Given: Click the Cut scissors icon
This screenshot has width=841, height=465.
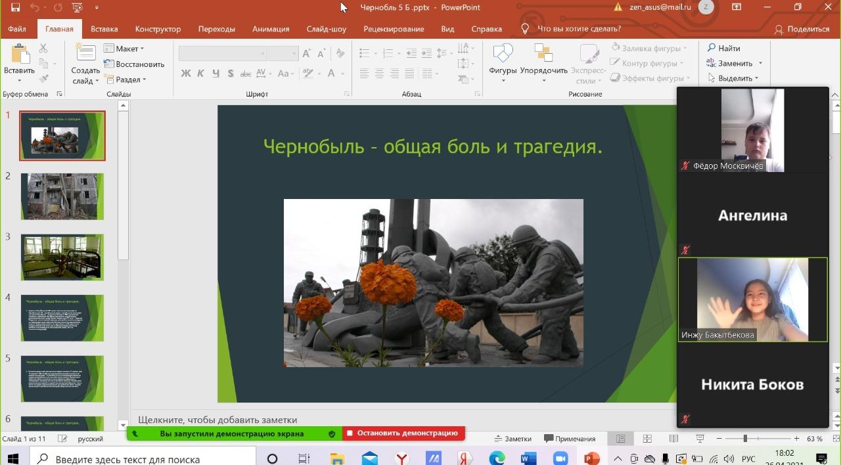Looking at the screenshot, I should pyautogui.click(x=43, y=49).
